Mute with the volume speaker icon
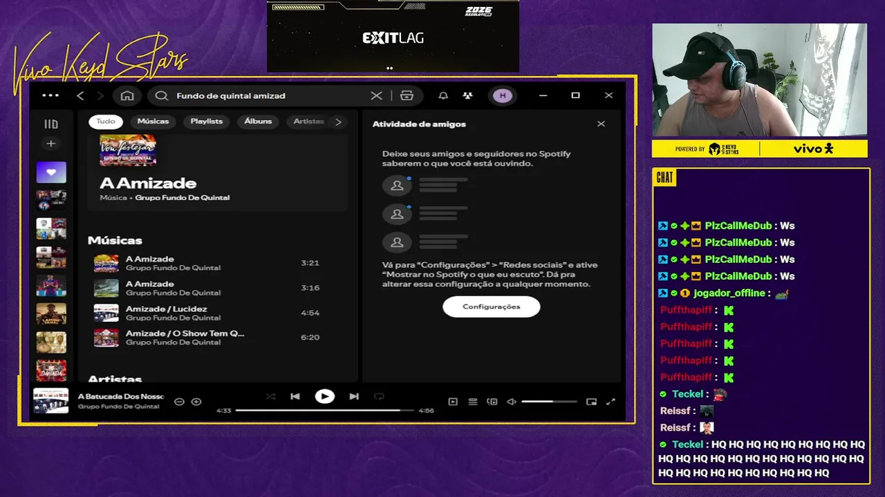This screenshot has width=885, height=497. point(512,402)
